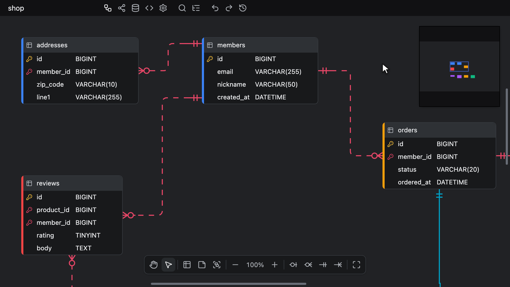Screen dimensions: 510x287
Task: Open the SQL code view icon
Action: tap(149, 8)
